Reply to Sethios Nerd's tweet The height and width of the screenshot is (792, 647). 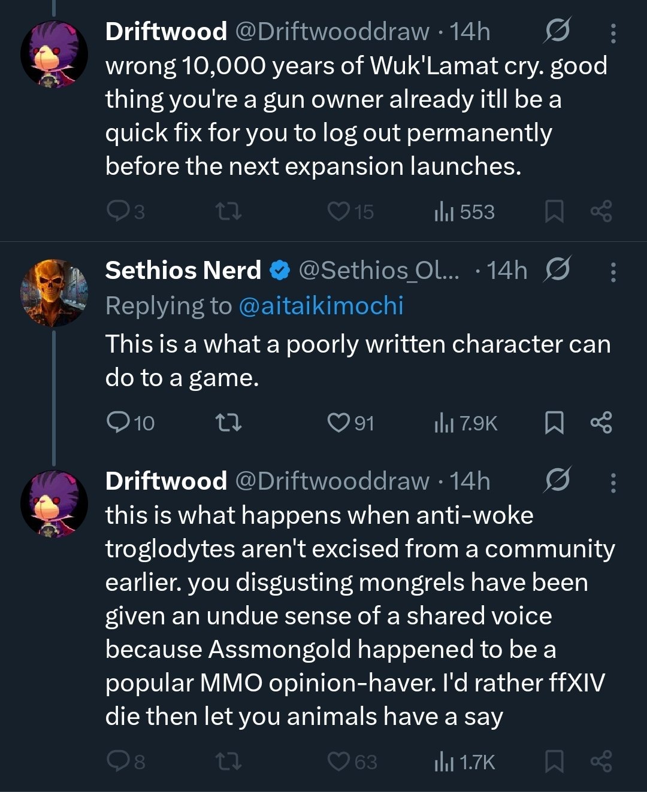click(117, 423)
